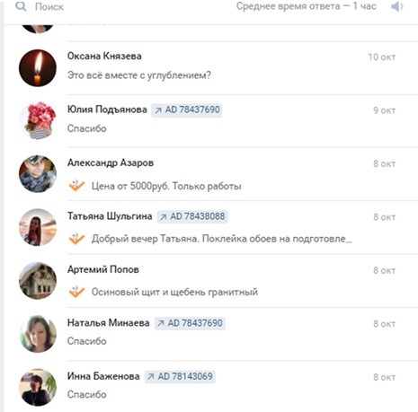Click the reply icon in Александр Азаров's message
Viewport: 418px width, 412px height.
coord(76,186)
